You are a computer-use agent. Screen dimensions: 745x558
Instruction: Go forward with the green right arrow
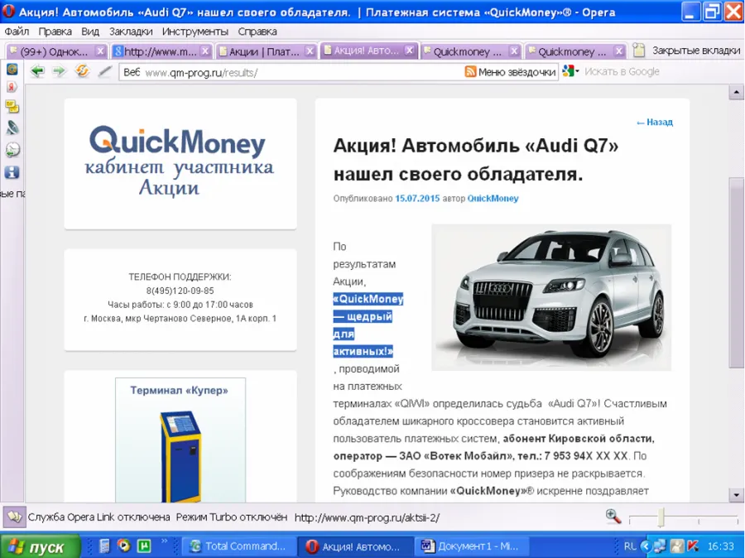pos(59,71)
